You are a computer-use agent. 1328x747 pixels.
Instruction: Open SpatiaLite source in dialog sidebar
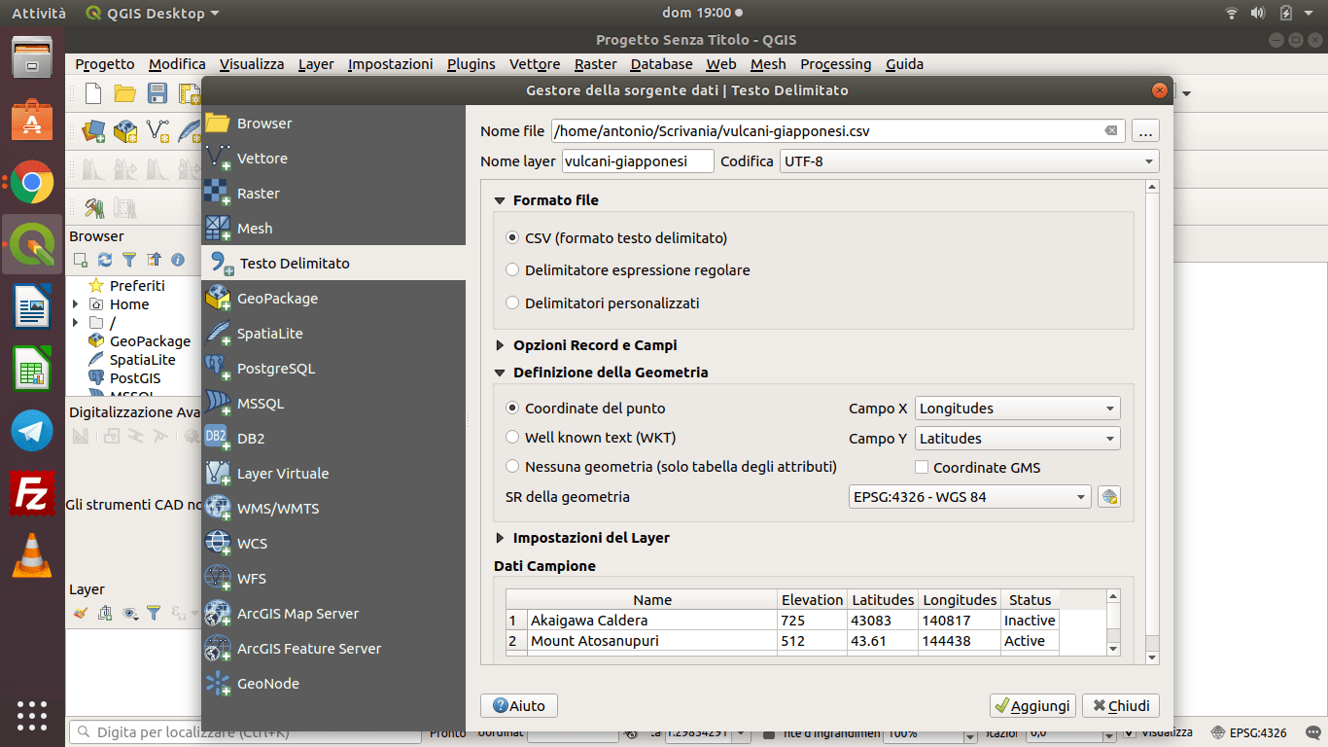tap(333, 334)
